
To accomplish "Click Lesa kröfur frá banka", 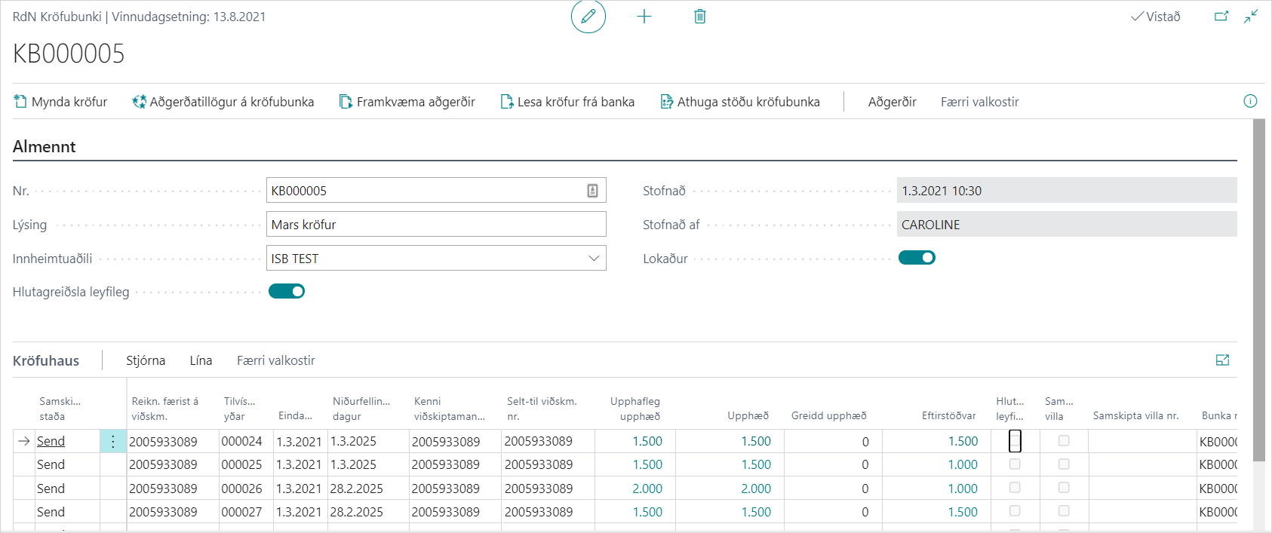I will coord(567,102).
